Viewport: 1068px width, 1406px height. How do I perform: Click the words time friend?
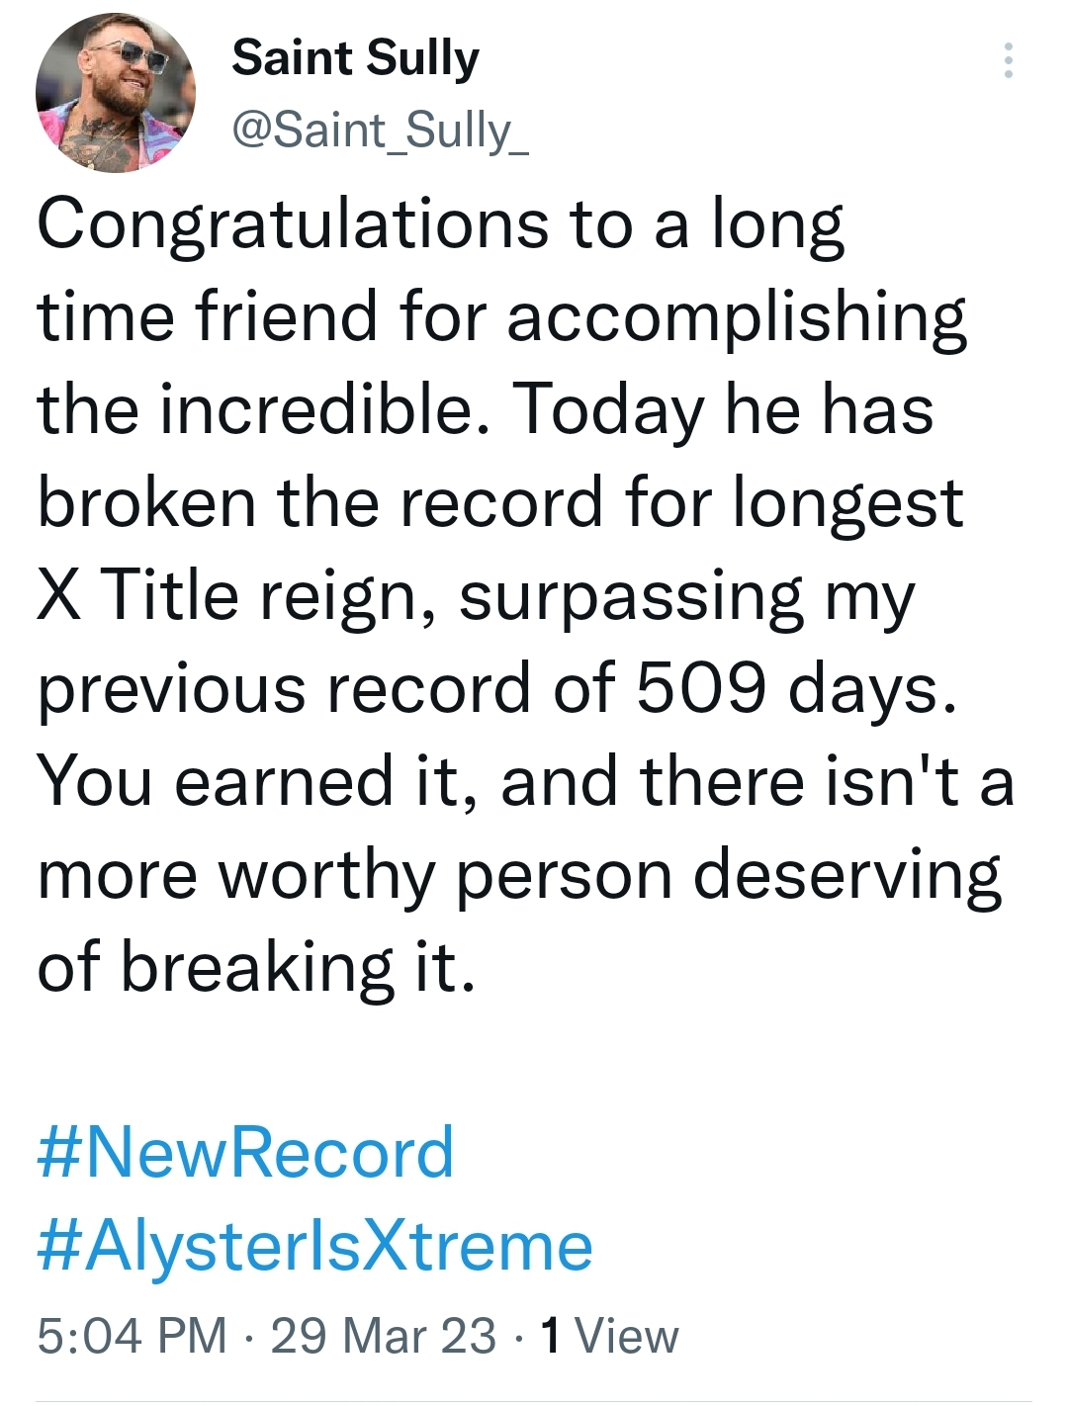point(207,317)
